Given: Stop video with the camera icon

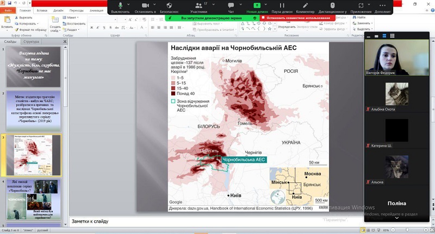Looking at the screenshot, I should tap(145, 5).
